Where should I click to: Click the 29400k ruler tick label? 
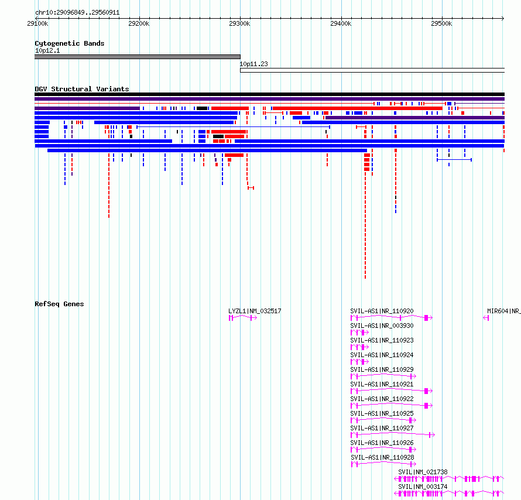click(341, 23)
